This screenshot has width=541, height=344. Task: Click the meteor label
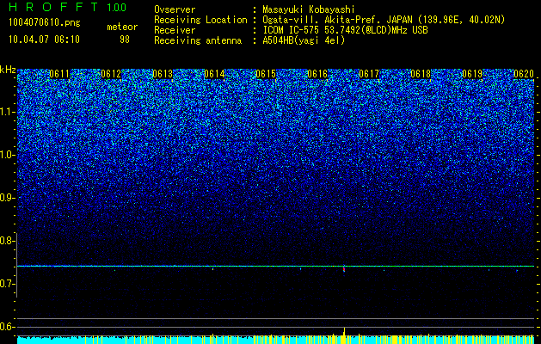pos(122,27)
